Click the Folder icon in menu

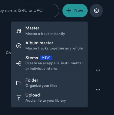pyautogui.click(x=19, y=83)
